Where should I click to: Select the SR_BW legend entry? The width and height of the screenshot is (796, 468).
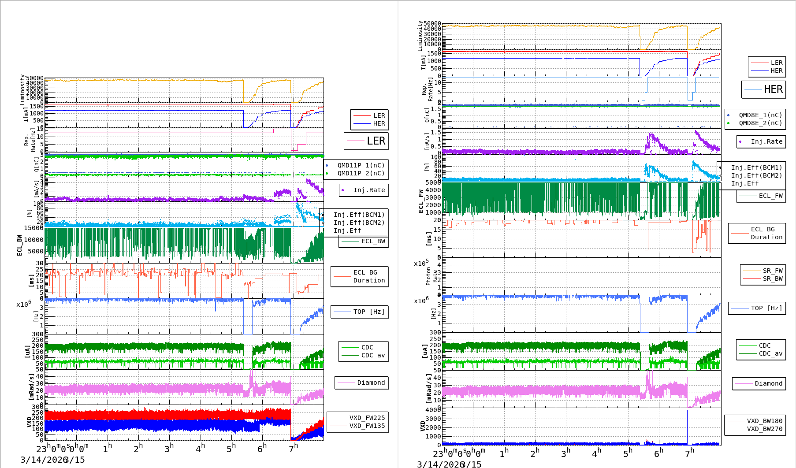click(x=773, y=279)
